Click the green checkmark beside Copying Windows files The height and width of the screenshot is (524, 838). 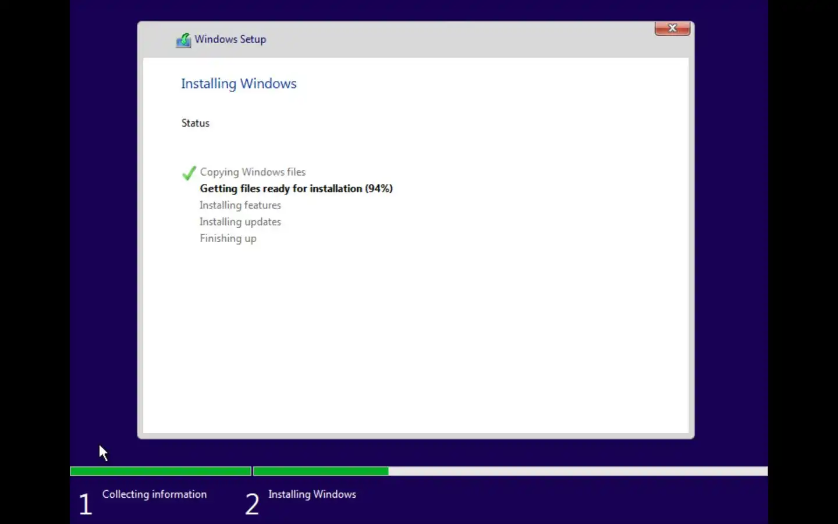pos(189,173)
